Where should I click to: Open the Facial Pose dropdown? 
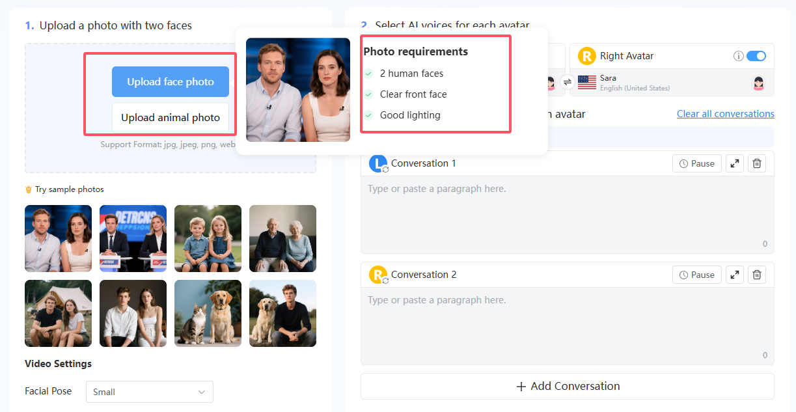click(149, 392)
